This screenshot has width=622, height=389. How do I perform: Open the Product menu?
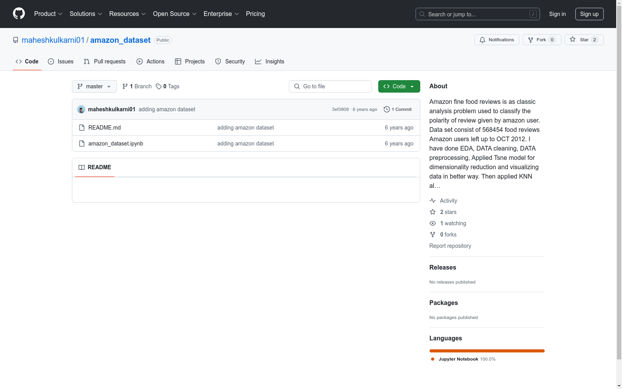click(x=48, y=14)
